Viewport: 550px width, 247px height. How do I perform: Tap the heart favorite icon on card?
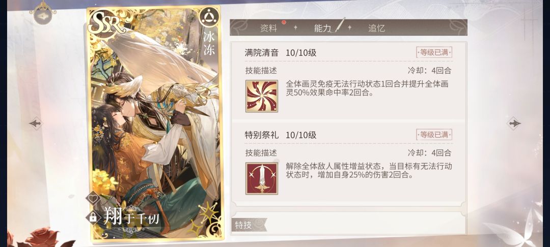coord(93,198)
